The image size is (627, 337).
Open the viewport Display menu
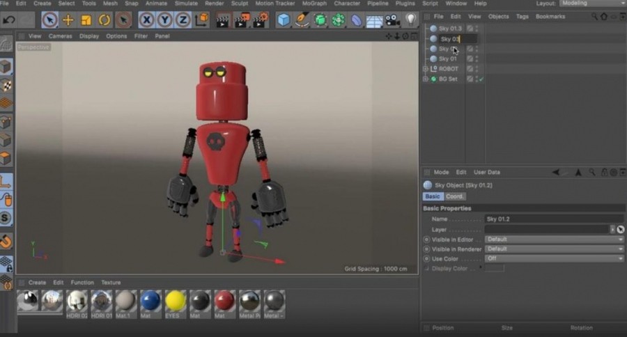coord(88,36)
